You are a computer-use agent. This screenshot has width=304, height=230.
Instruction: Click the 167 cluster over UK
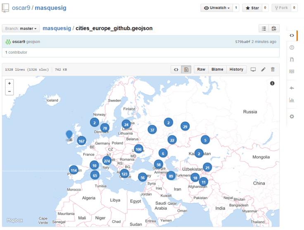81,141
